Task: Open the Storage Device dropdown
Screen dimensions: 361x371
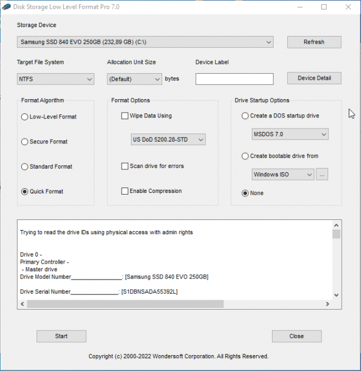Action: [x=145, y=42]
